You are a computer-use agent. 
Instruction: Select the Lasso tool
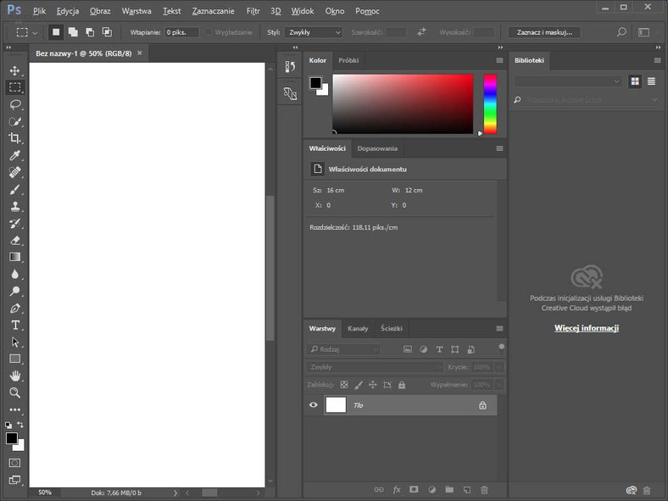(14, 104)
